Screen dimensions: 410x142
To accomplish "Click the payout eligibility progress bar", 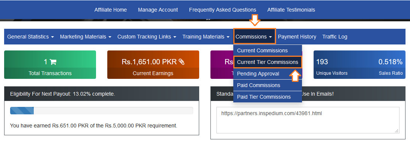I will point(101,111).
